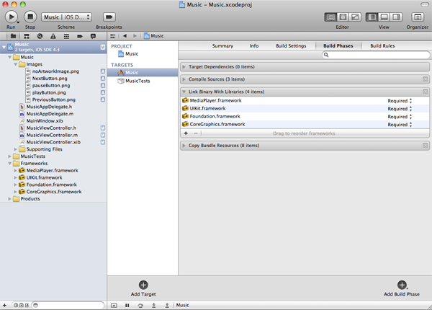Open the Organizer window
432x310 pixels.
[418, 17]
